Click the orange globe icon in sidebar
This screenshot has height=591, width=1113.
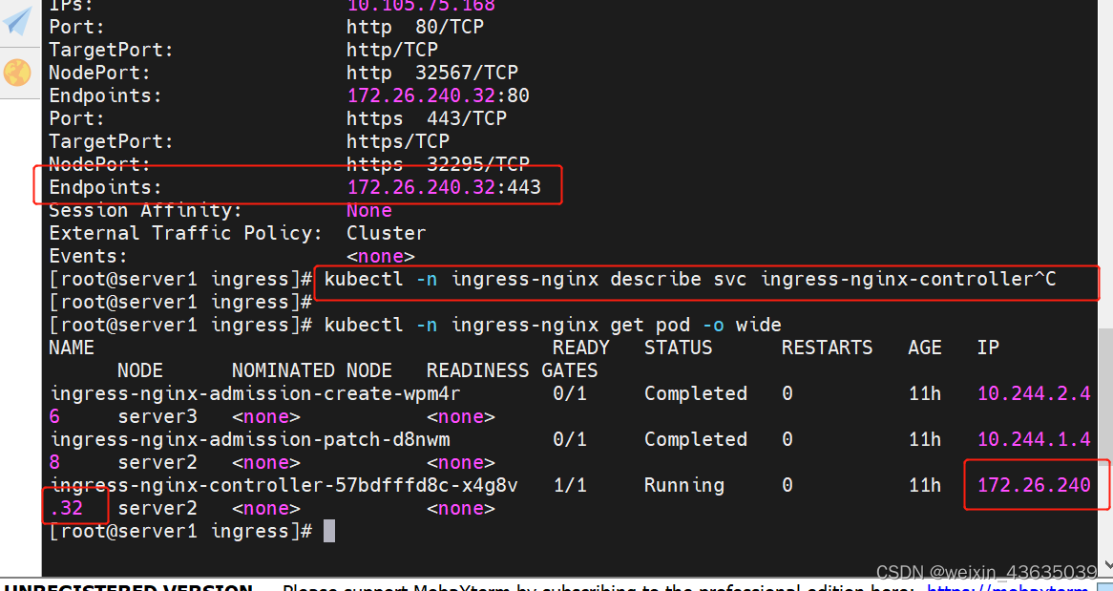point(17,73)
